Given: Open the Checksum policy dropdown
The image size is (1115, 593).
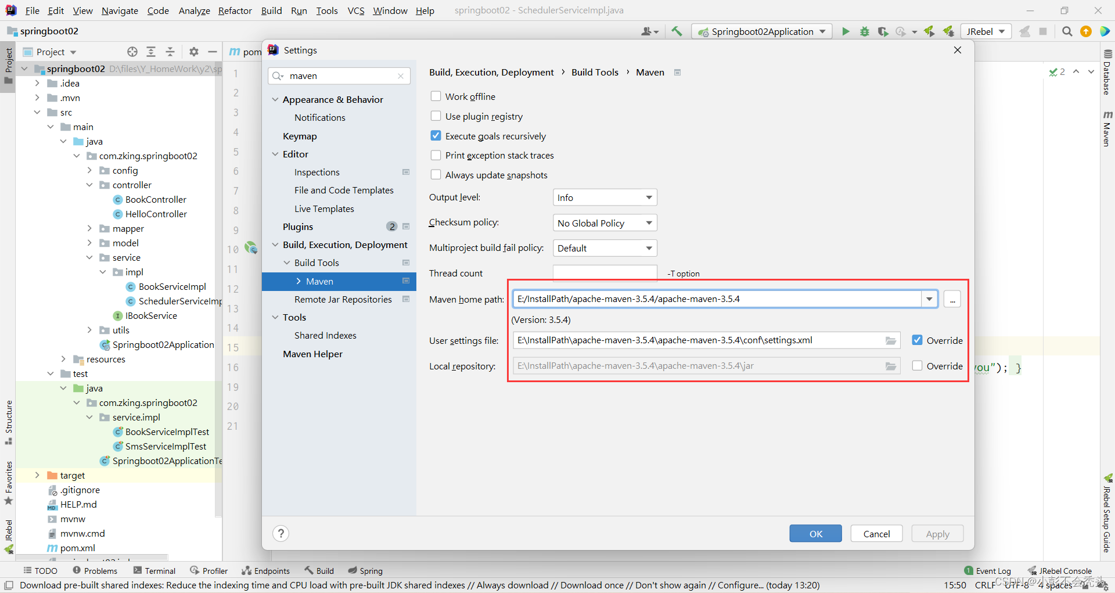Looking at the screenshot, I should click(x=605, y=223).
